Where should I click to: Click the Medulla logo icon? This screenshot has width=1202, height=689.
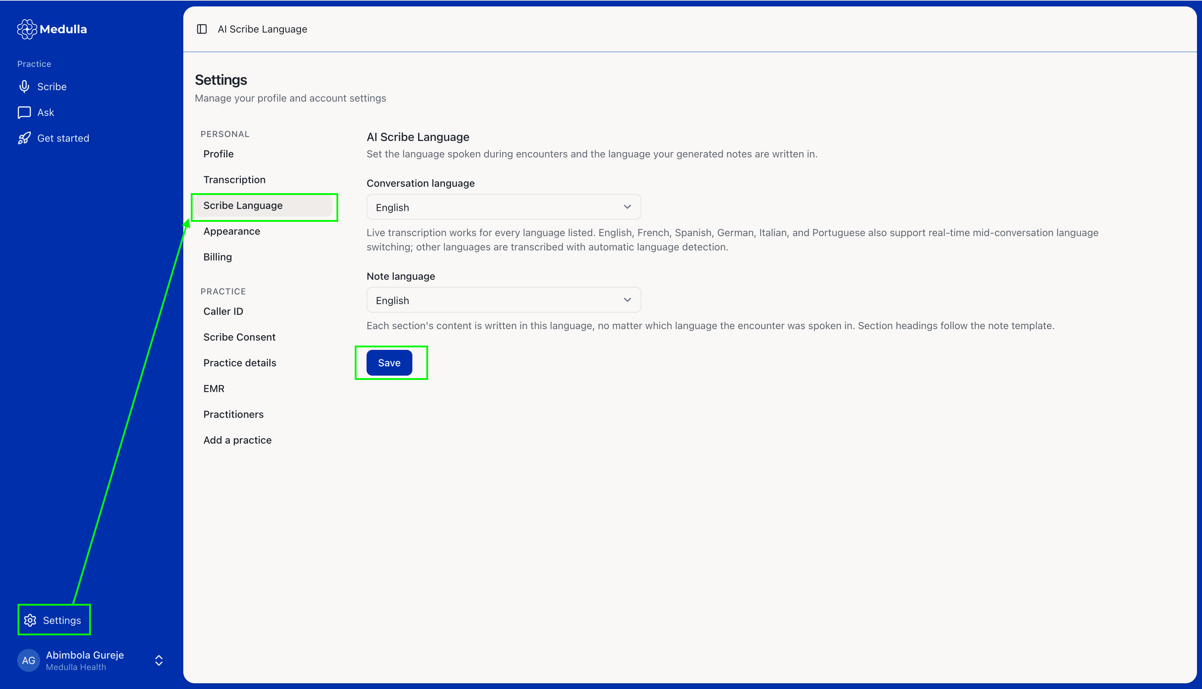coord(26,29)
